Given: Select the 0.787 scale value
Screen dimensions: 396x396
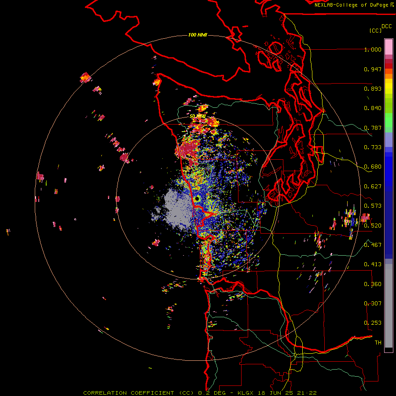Looking at the screenshot, I should [x=373, y=128].
